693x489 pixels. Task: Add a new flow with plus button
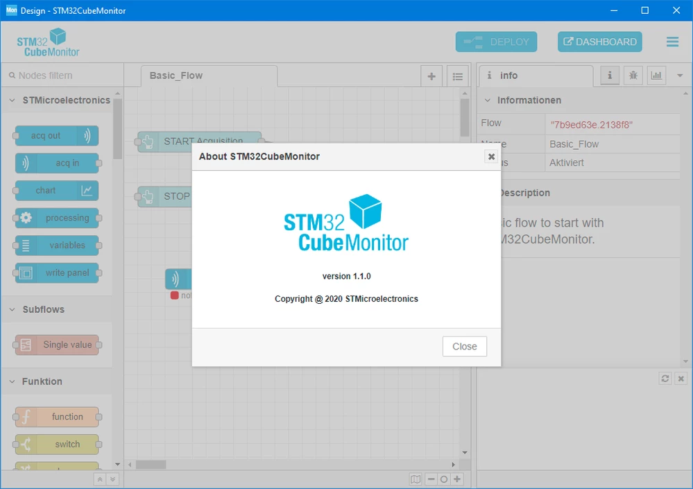[x=431, y=76]
